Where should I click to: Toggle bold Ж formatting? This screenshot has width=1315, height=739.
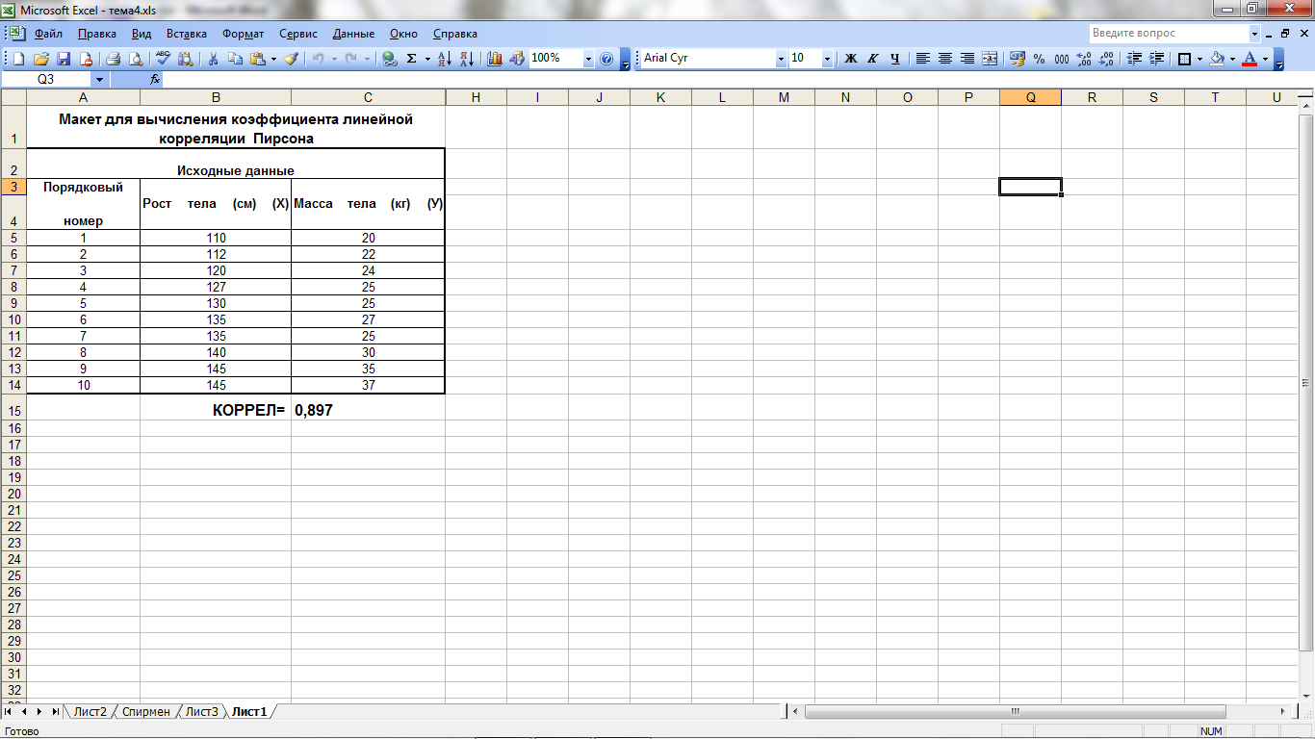point(851,59)
